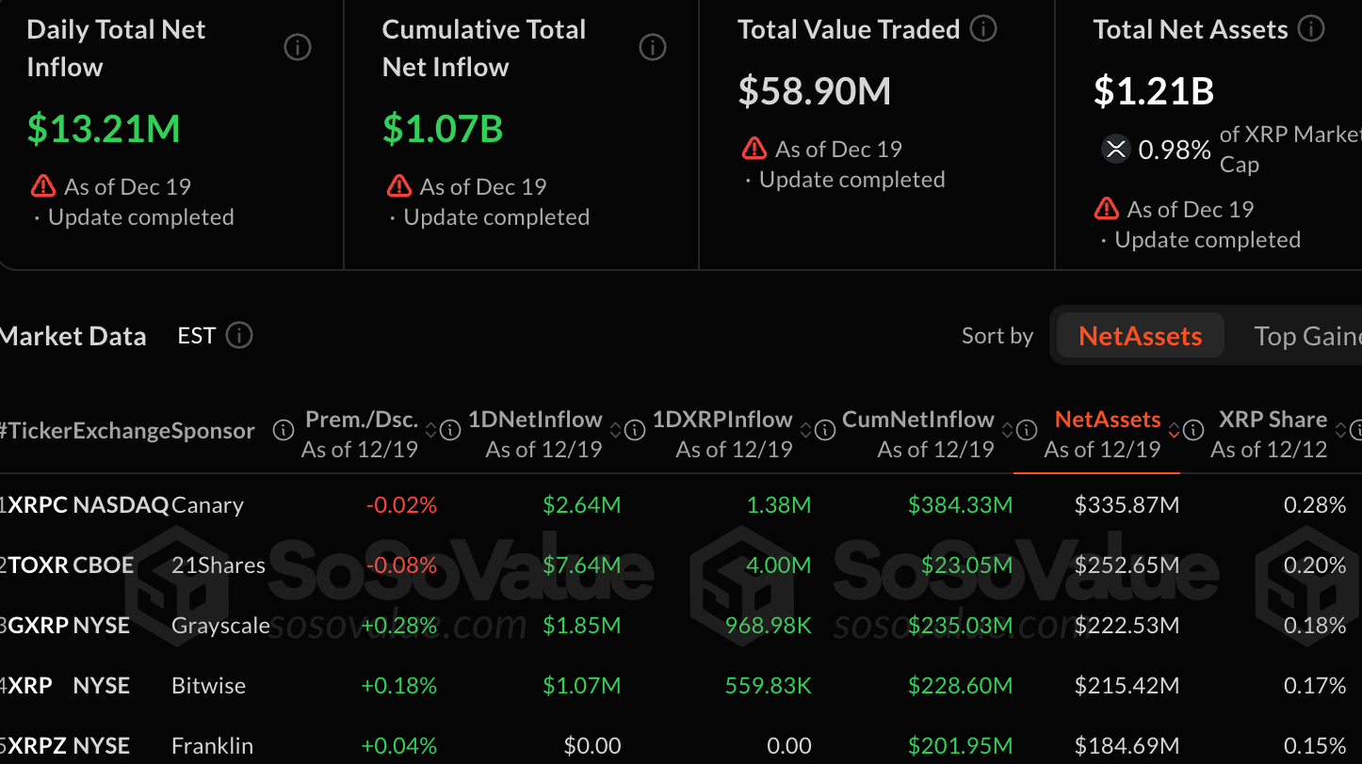This screenshot has width=1362, height=764.
Task: Toggle sort arrows on 1DNetInflow column
Action: tap(615, 431)
